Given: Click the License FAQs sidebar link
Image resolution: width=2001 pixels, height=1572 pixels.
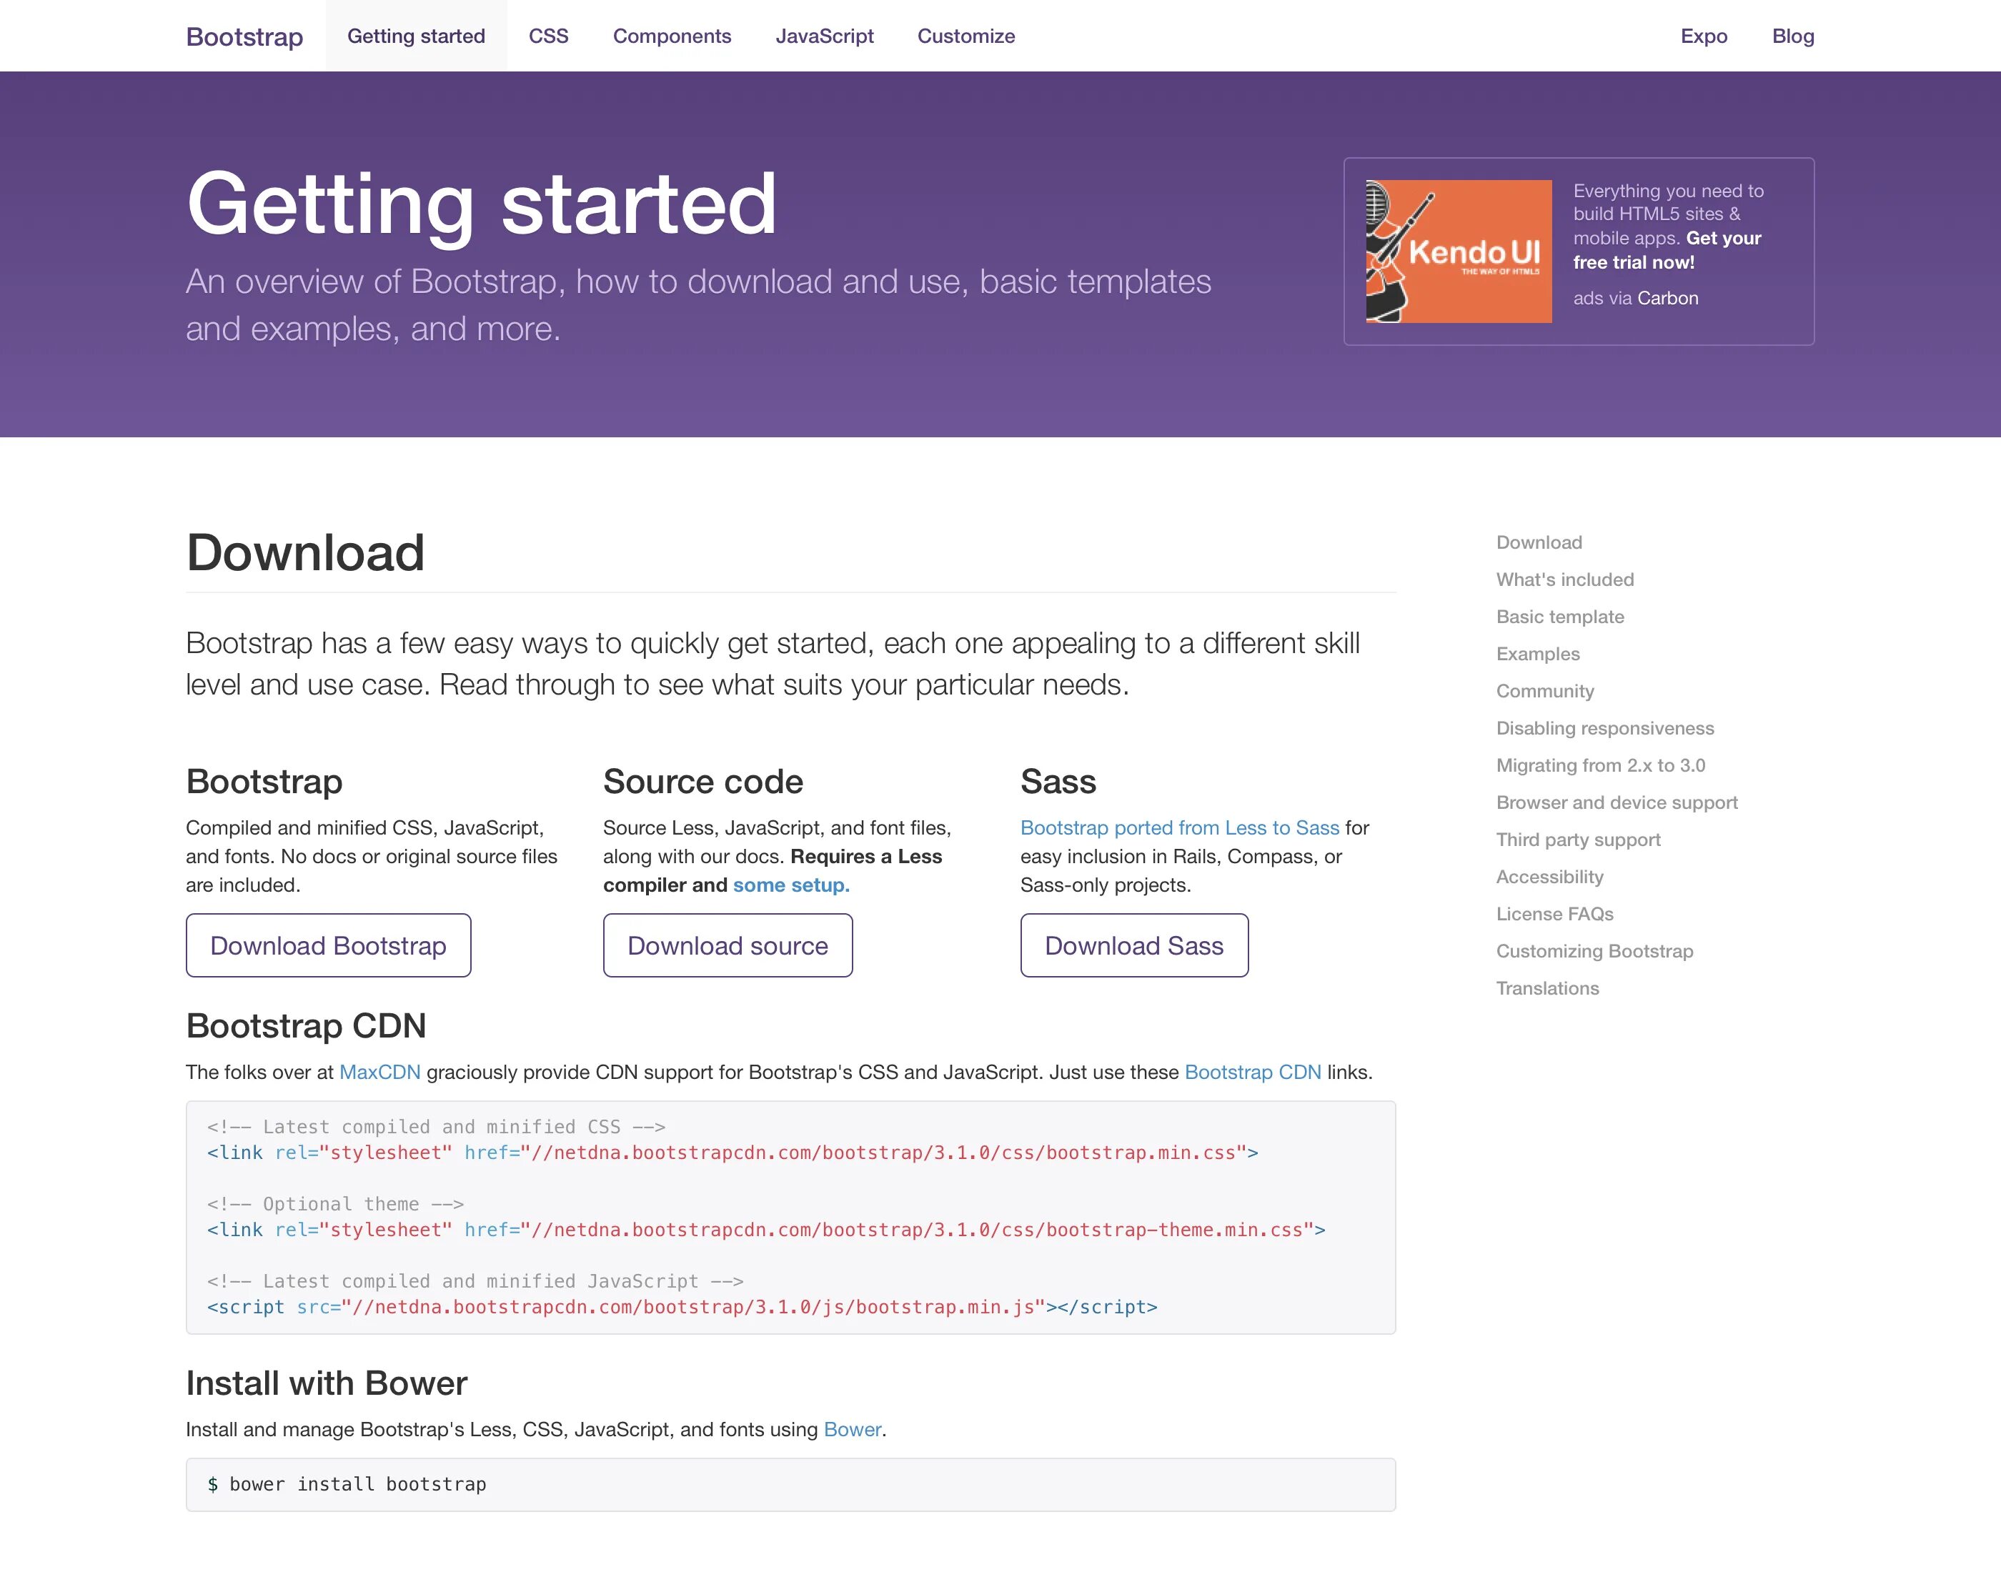Looking at the screenshot, I should coord(1553,912).
